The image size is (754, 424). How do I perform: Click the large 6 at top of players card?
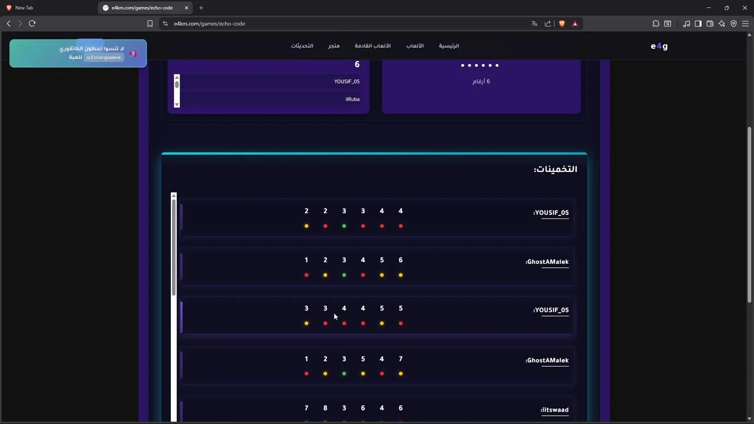357,65
